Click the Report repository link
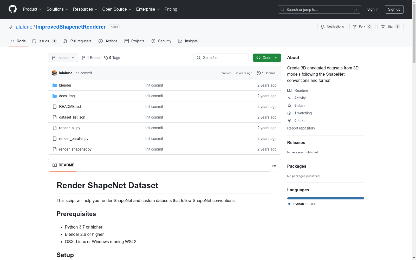The image size is (416, 260). (x=301, y=128)
